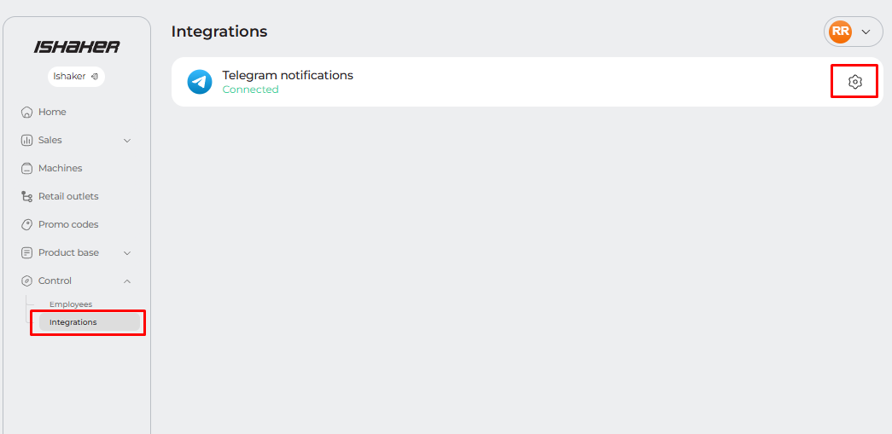Click the Ishaker workspace chip
Viewport: 892px width, 434px height.
point(76,76)
